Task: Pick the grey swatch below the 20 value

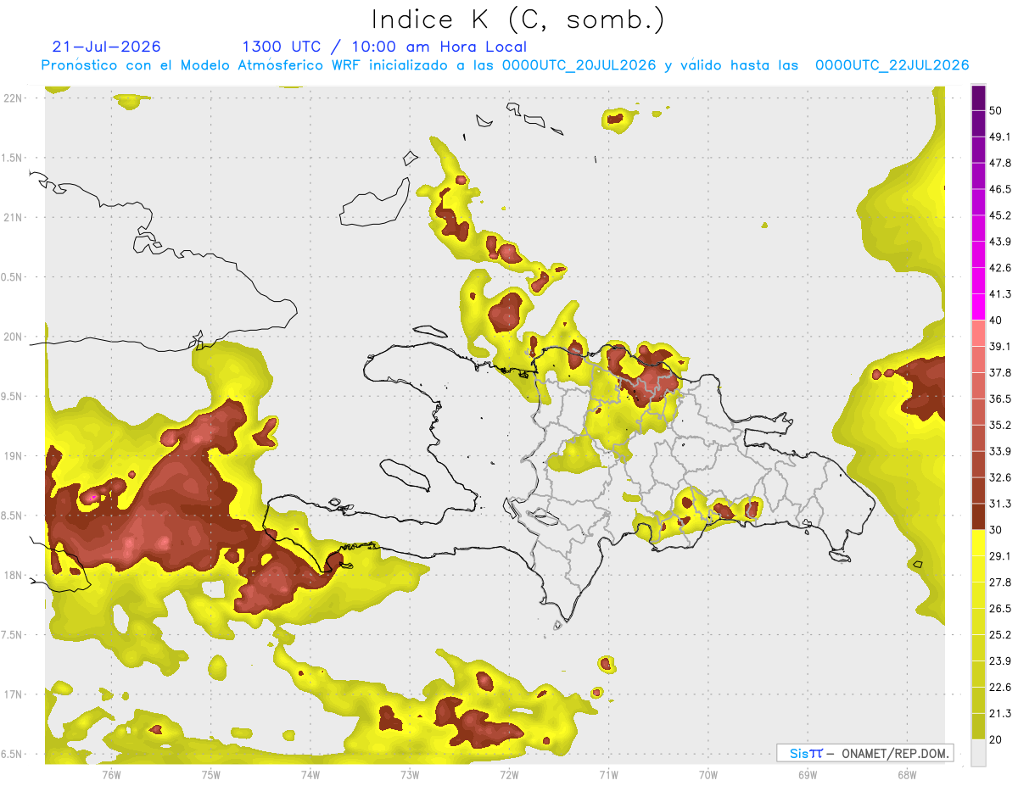Action: (x=978, y=753)
